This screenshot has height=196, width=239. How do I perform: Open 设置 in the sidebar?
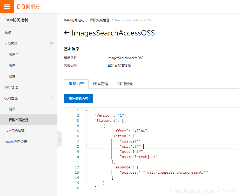pyautogui.click(x=12, y=76)
